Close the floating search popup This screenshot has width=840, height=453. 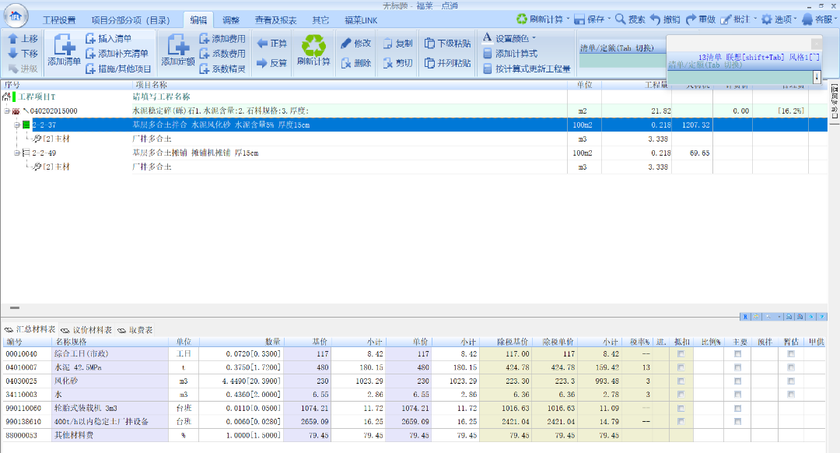(x=816, y=44)
